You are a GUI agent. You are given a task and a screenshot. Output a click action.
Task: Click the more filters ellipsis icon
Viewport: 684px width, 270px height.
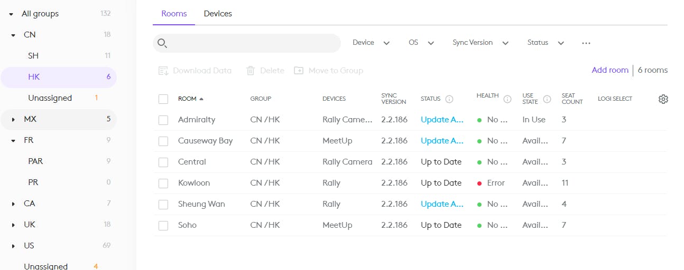(586, 43)
